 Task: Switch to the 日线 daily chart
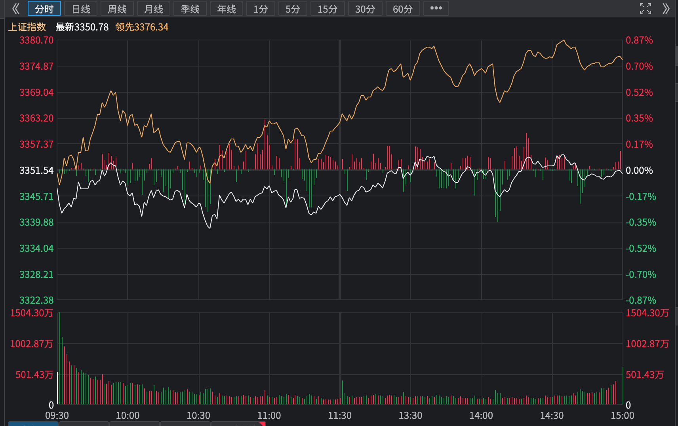(81, 9)
